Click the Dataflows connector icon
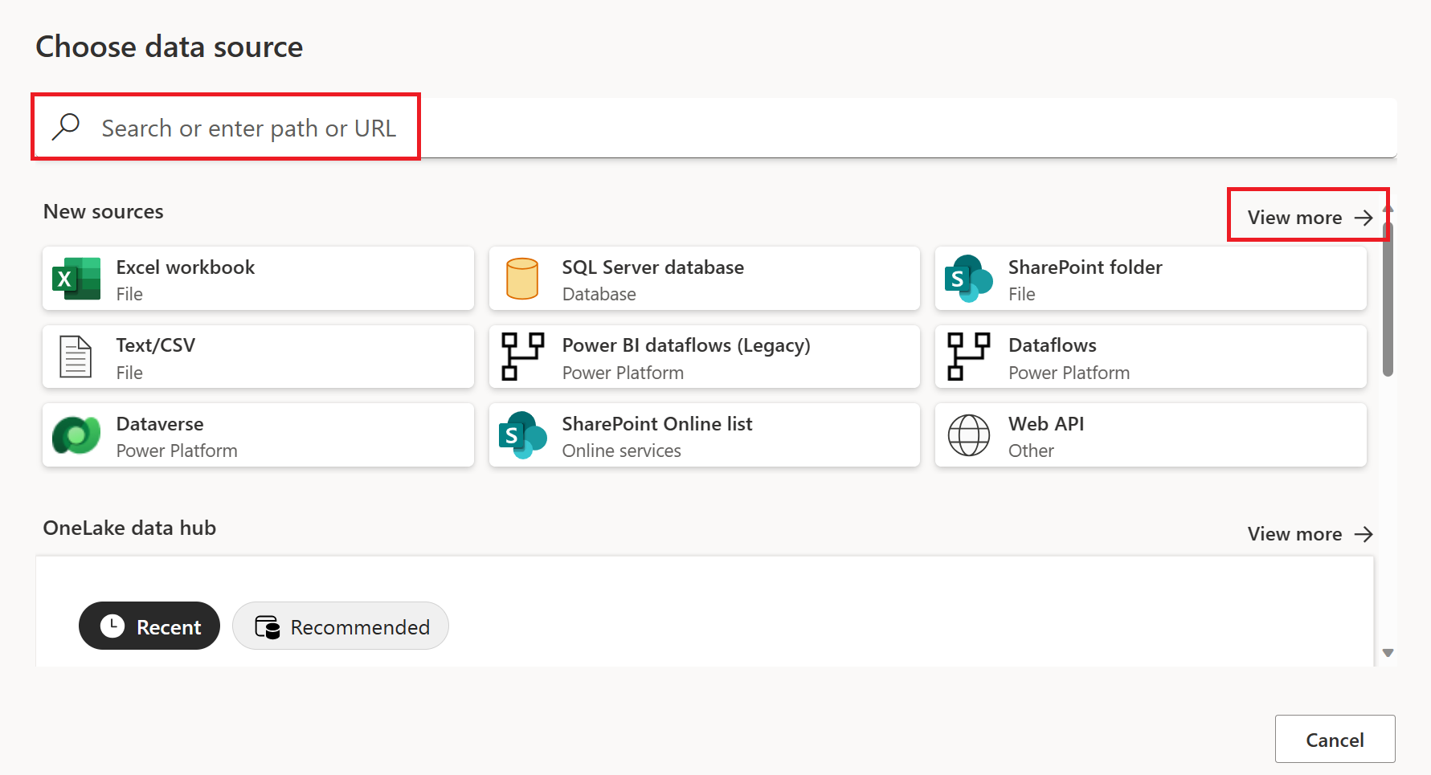 968,357
